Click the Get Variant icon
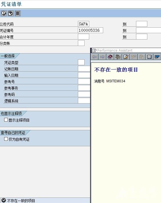The height and width of the screenshot is (203, 161). point(11,13)
